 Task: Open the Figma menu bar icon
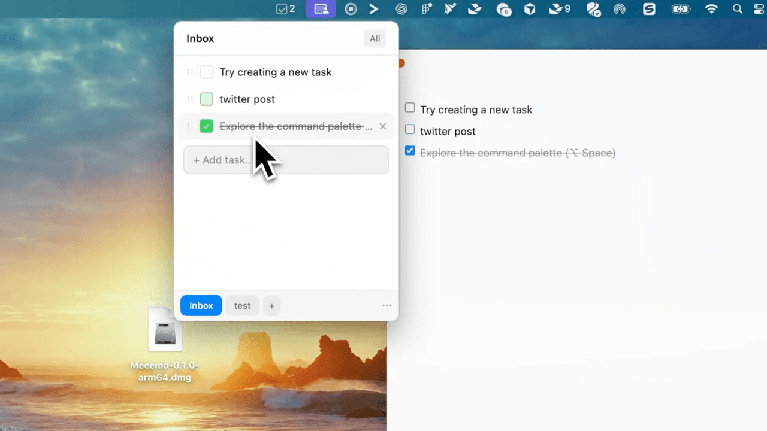427,9
